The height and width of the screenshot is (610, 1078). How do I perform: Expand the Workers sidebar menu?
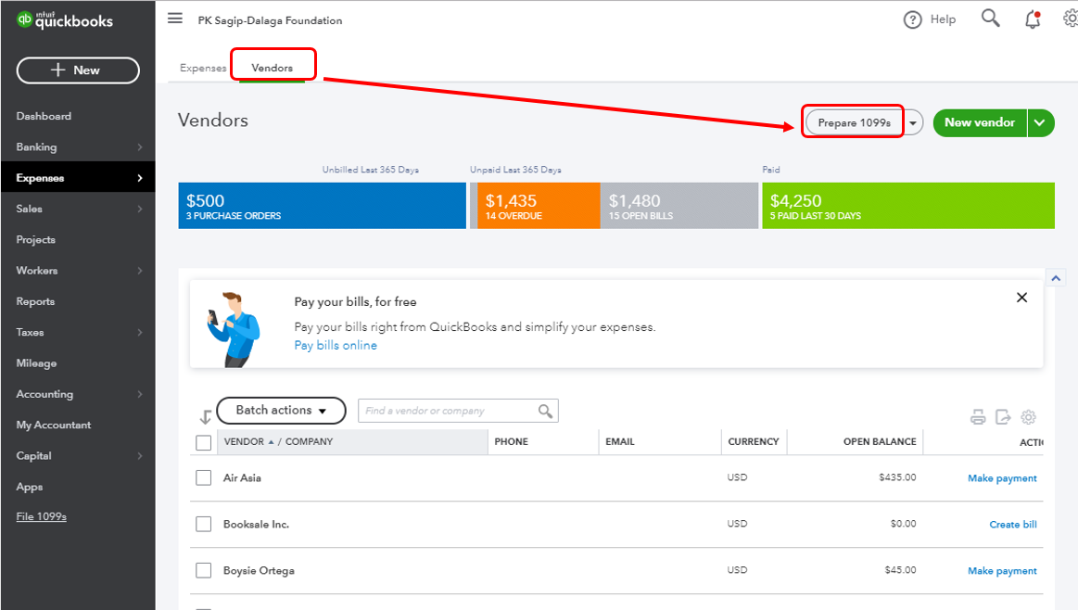140,271
